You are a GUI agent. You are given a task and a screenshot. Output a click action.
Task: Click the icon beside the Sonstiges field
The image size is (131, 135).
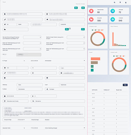[x=47, y=89]
